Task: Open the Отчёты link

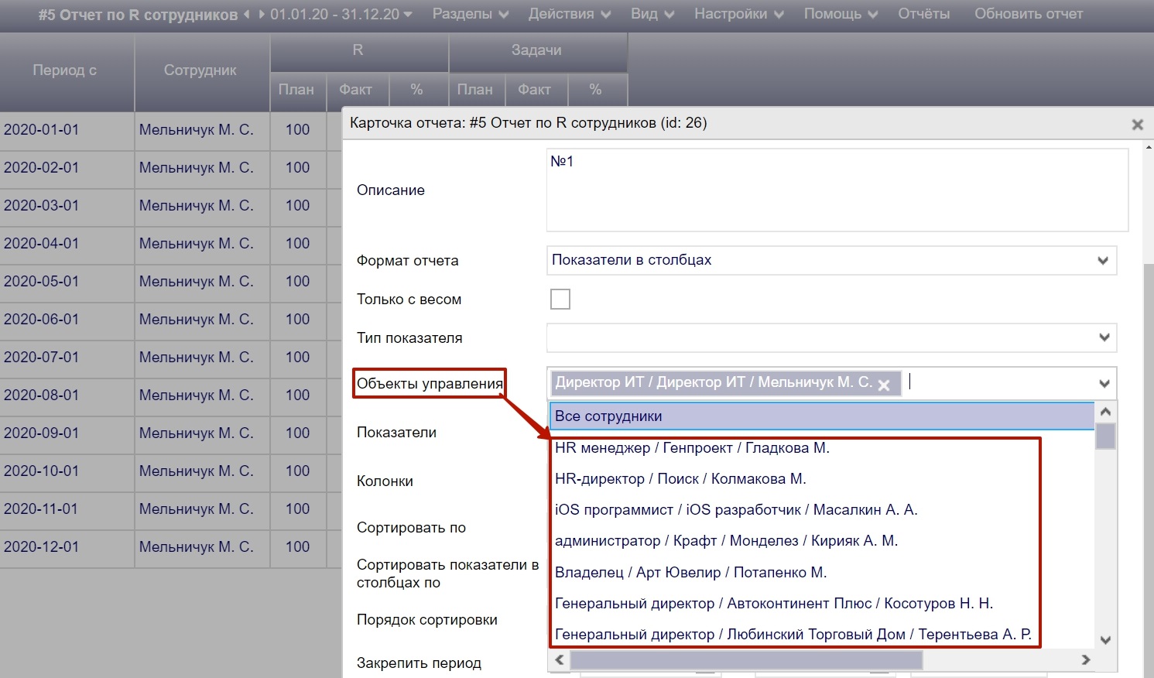Action: click(x=923, y=15)
